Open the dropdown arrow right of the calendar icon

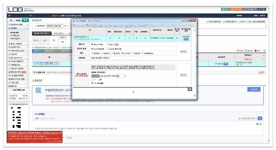(x=68, y=26)
